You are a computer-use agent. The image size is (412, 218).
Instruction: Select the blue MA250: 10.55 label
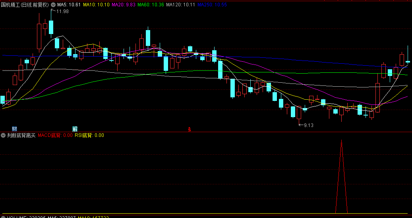click(x=212, y=4)
